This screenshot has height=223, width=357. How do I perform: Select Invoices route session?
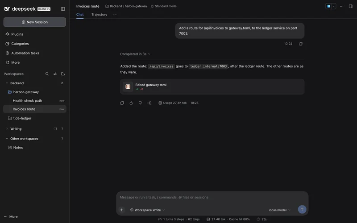coord(35,109)
